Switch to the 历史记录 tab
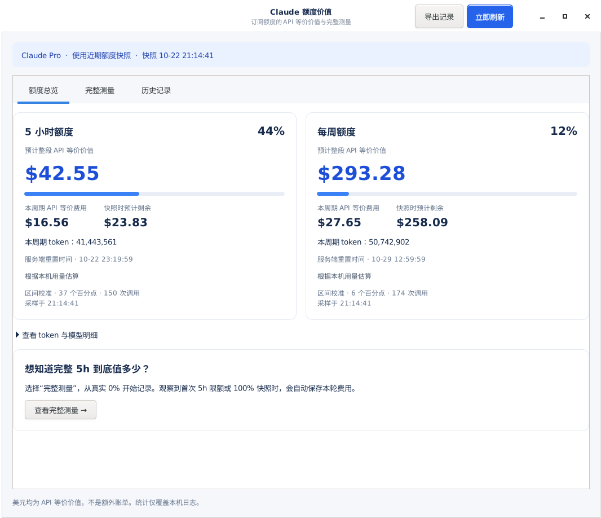 156,90
